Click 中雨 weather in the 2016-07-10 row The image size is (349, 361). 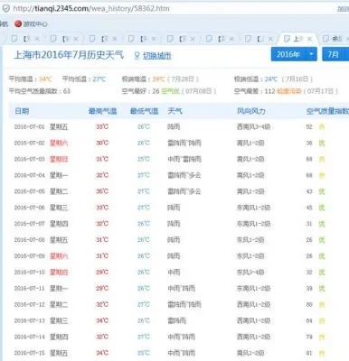click(174, 273)
